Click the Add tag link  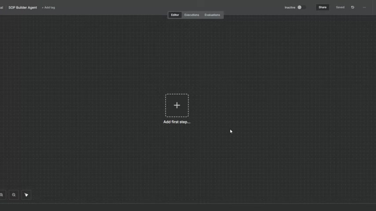point(49,7)
